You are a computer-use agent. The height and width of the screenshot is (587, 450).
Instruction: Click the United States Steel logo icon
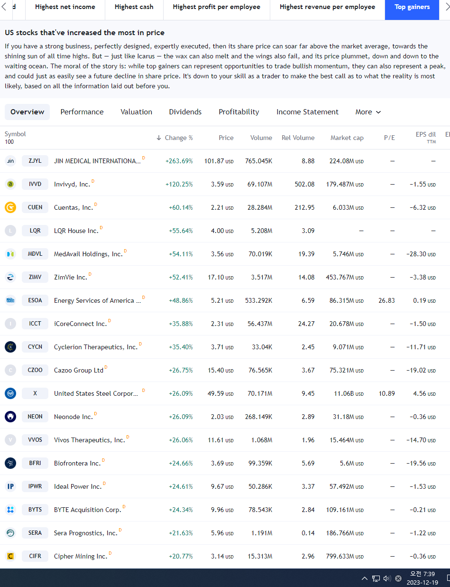10,393
